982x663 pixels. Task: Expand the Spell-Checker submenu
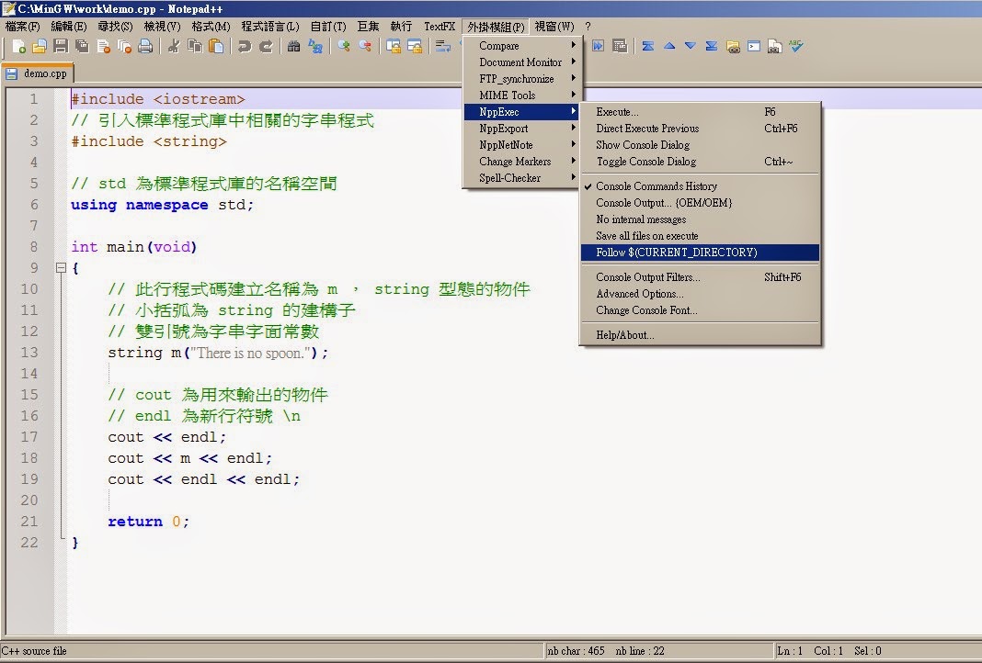point(520,177)
